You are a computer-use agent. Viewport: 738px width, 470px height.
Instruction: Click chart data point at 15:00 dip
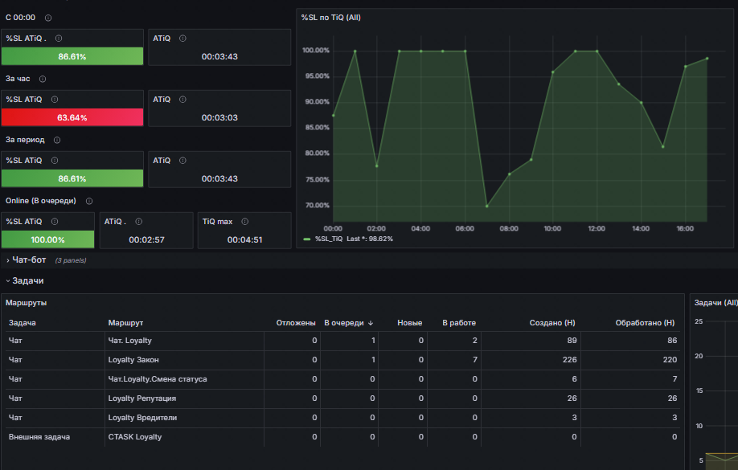tap(663, 147)
